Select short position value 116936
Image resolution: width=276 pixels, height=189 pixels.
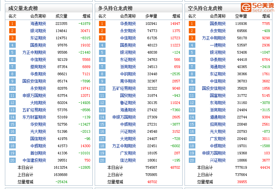[x=241, y=24]
